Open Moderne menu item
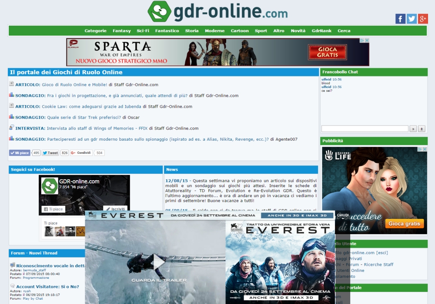 [x=215, y=31]
